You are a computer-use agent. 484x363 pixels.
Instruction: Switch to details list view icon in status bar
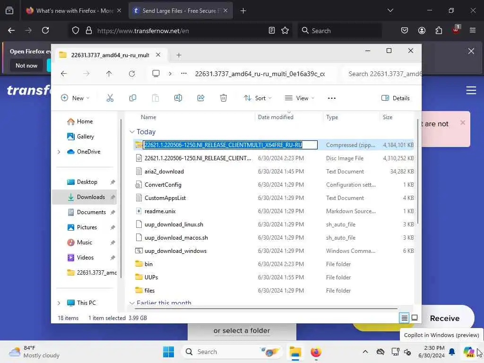point(405,318)
